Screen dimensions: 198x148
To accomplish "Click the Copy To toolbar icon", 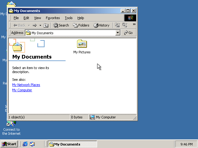I will pos(125,25).
